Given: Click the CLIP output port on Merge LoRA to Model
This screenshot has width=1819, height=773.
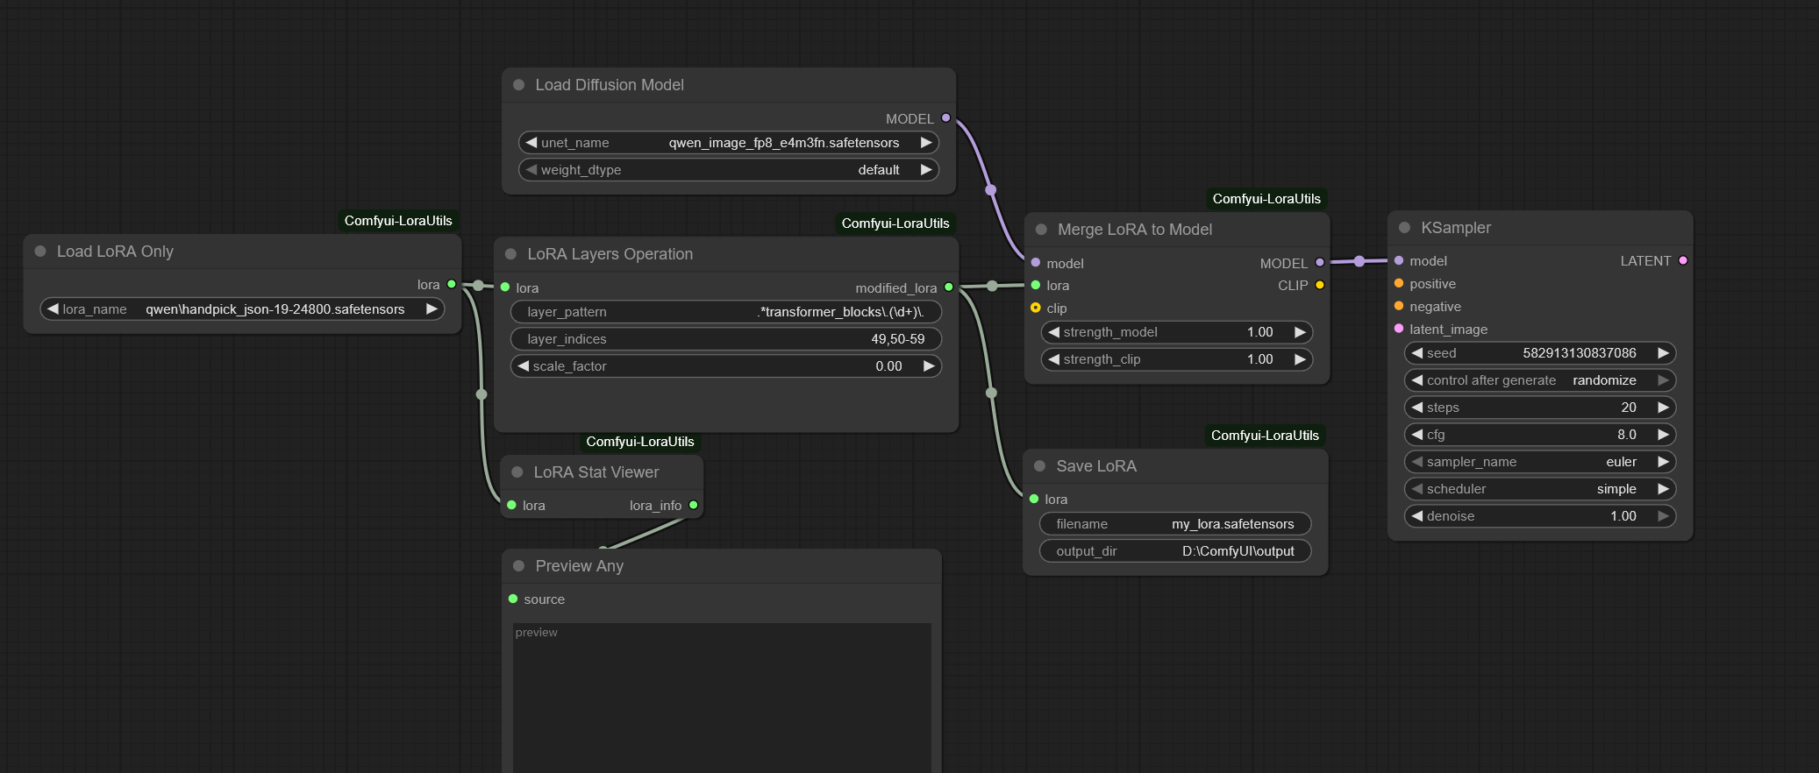Looking at the screenshot, I should (1319, 285).
